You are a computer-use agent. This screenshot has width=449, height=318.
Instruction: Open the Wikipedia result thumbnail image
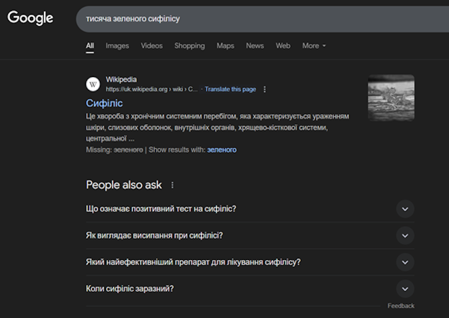[391, 98]
